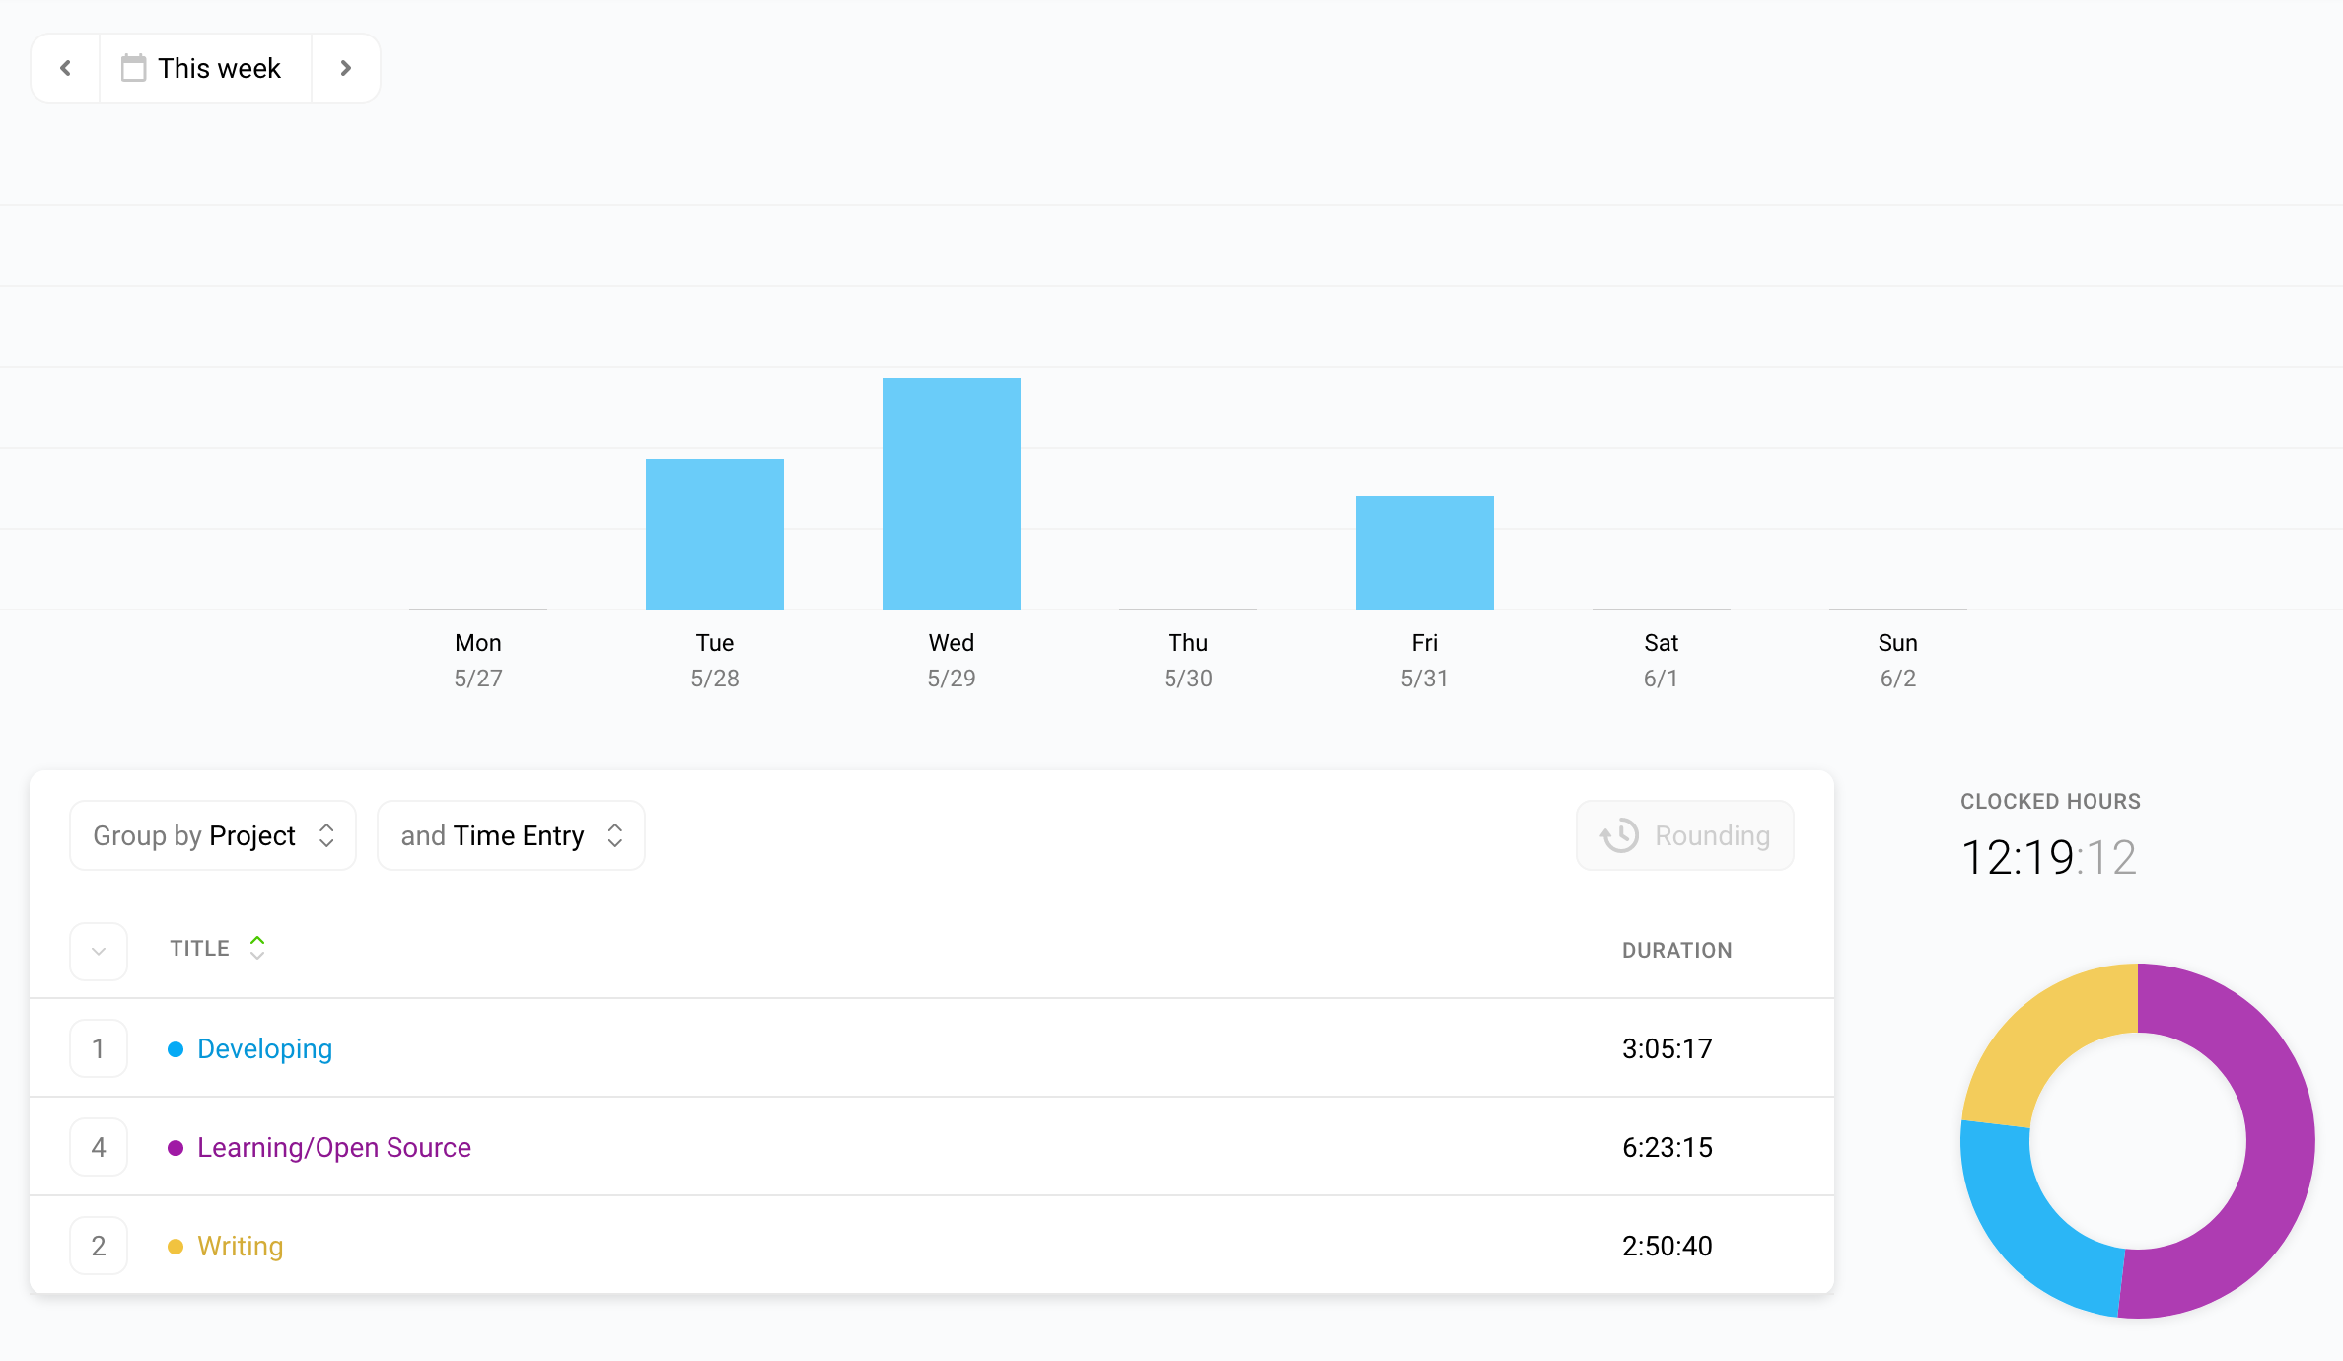
Task: Open the Learning/Open Source project link
Action: coord(334,1147)
